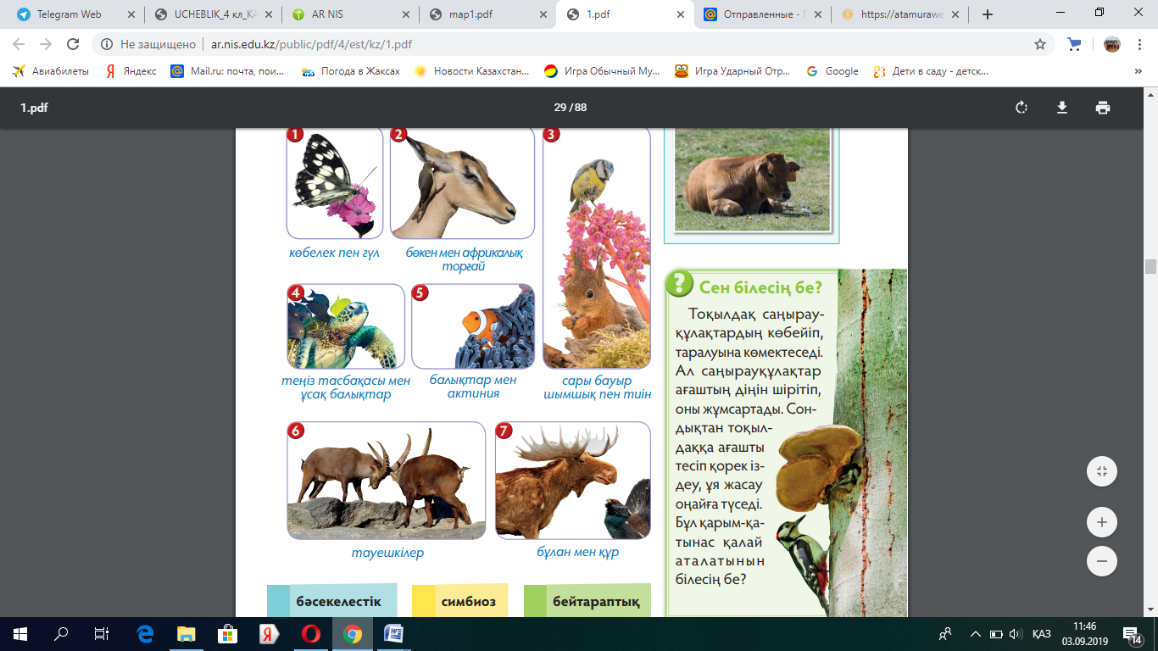This screenshot has width=1158, height=651.
Task: Open the clock and calendar flyout
Action: click(1084, 633)
